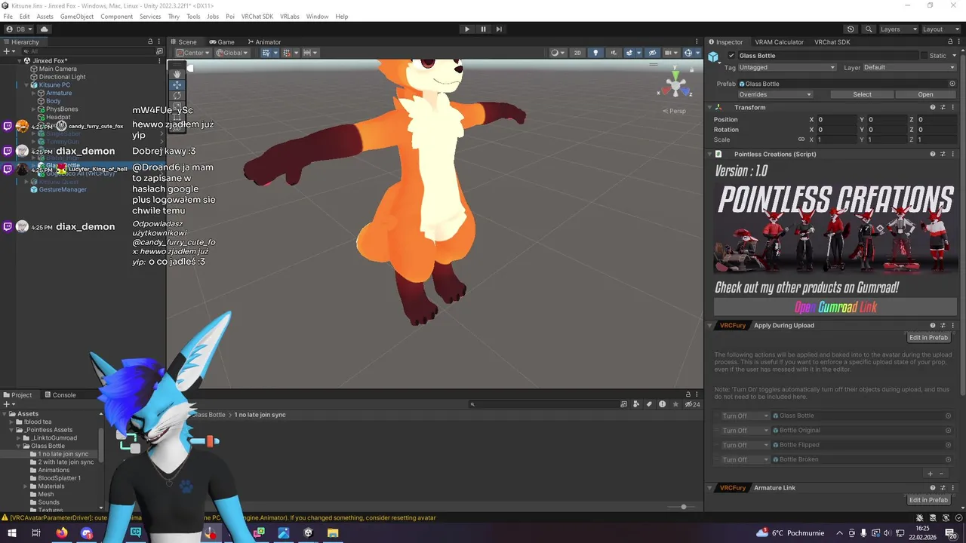966x543 pixels.
Task: Toggle the scene lighting bulb icon
Action: click(x=595, y=53)
